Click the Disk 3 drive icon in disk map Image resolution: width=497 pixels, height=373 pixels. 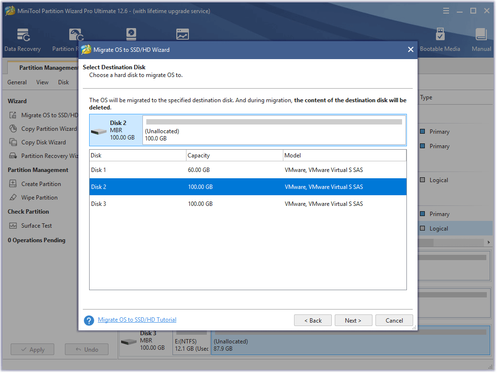click(x=129, y=342)
